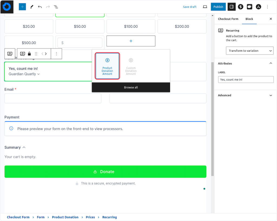Viewport: 277px width, 221px height.
Task: Select Product Donation Amount block option
Action: click(x=107, y=66)
